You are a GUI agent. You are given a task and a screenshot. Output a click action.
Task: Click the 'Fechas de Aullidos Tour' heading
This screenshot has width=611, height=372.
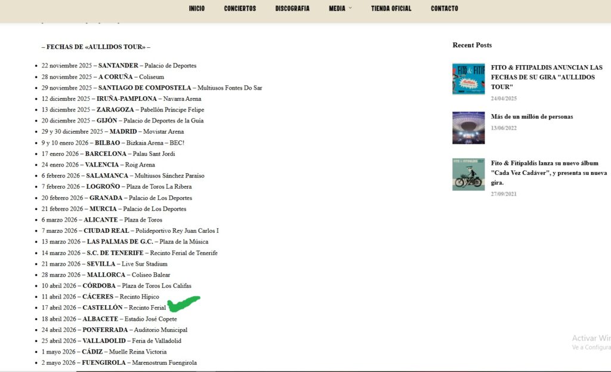click(x=95, y=47)
